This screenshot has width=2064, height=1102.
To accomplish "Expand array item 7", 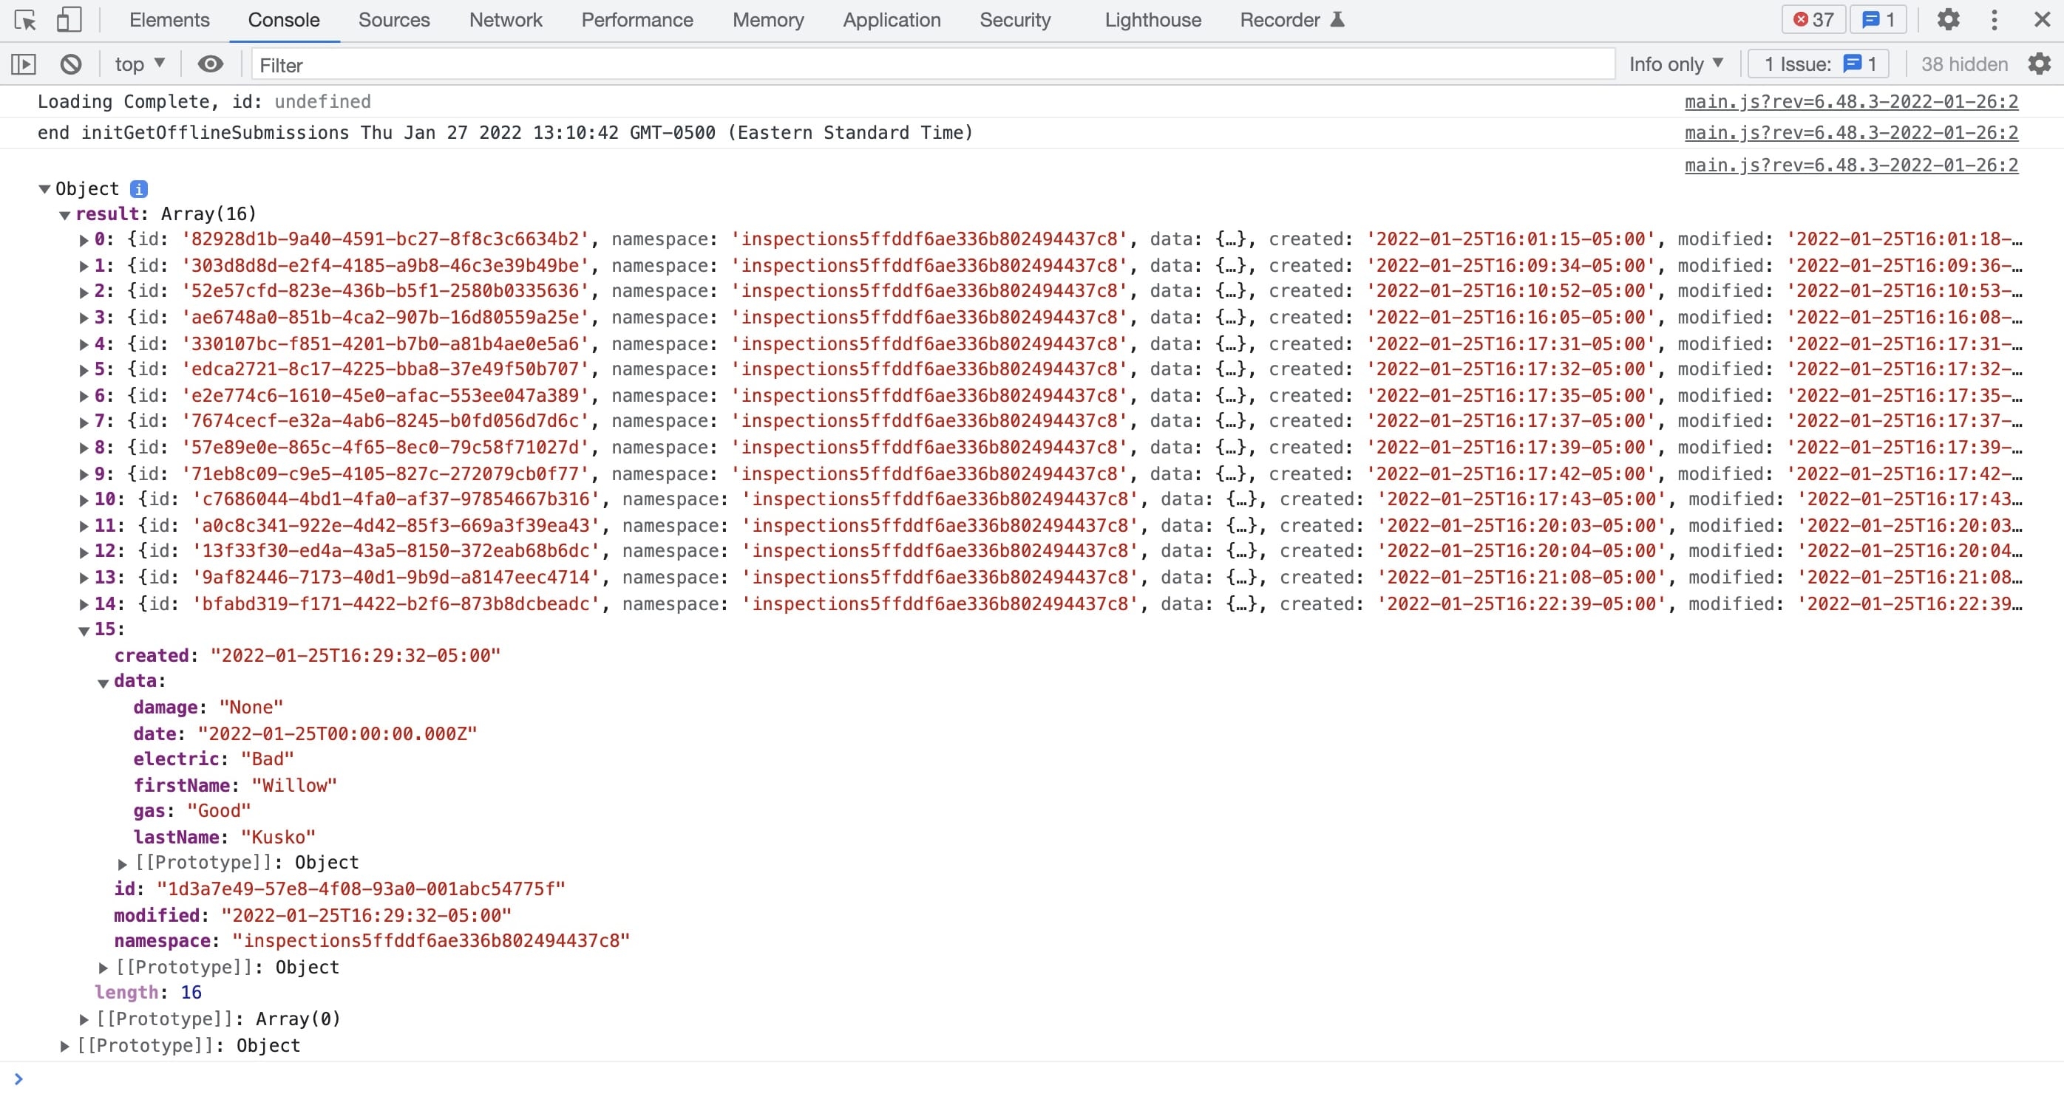I will click(x=84, y=422).
